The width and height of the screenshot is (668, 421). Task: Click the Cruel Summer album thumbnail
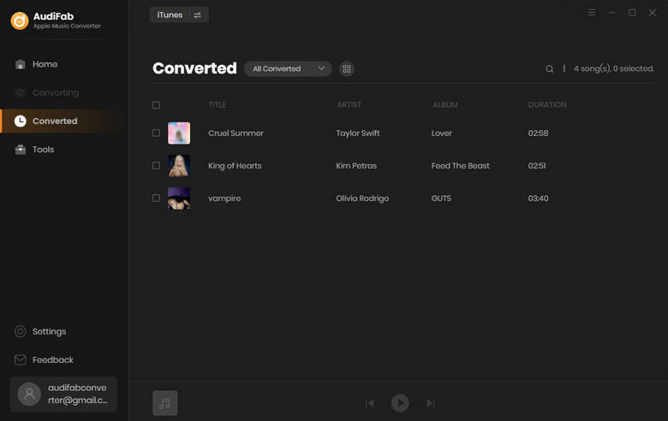[x=179, y=133]
